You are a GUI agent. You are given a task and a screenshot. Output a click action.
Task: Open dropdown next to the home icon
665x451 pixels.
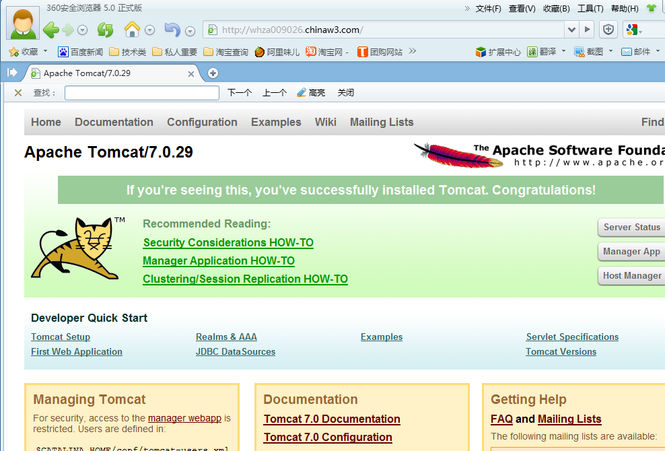point(149,30)
